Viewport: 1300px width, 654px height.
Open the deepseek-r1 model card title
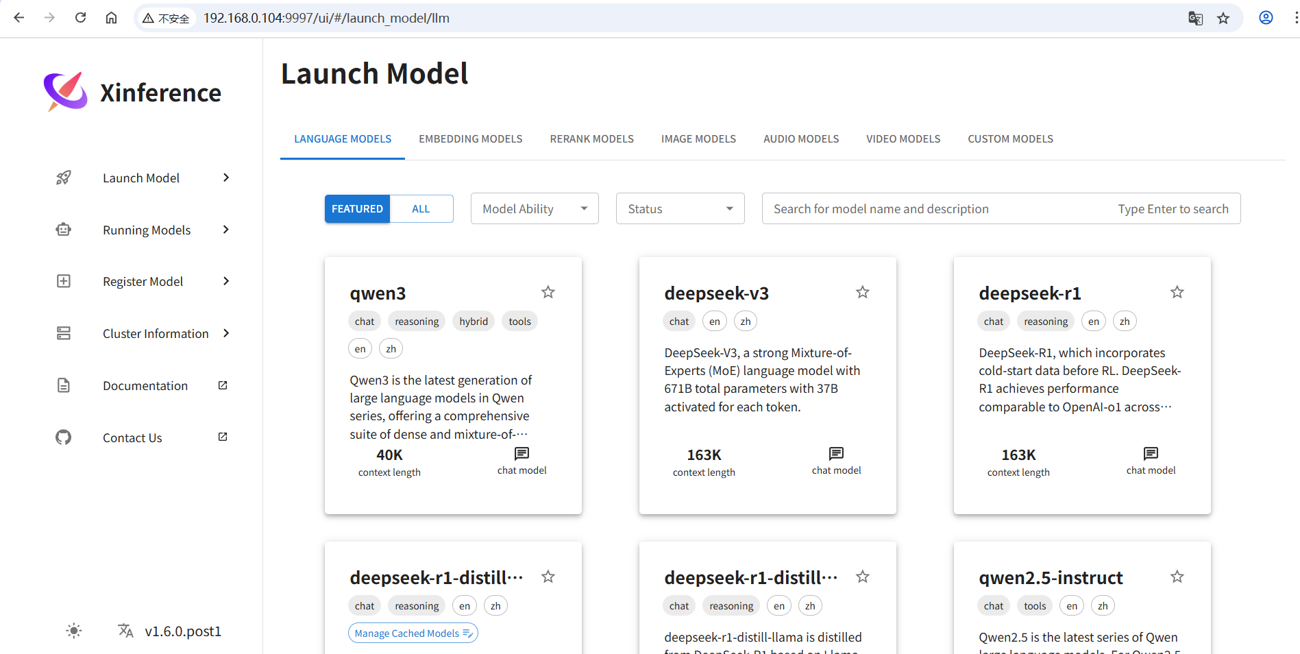[x=1029, y=293]
